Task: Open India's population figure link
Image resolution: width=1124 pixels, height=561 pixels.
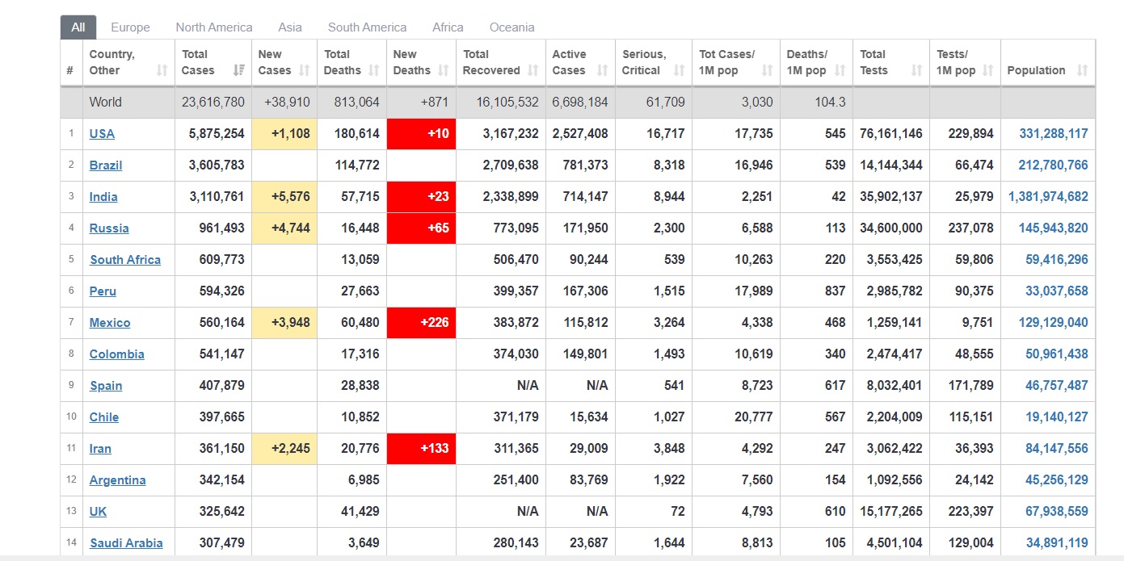Action: [x=1048, y=197]
